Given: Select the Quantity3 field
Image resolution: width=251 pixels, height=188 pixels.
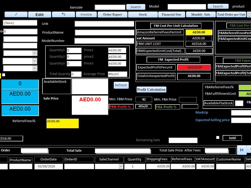Looking at the screenshot, I should [74, 64].
